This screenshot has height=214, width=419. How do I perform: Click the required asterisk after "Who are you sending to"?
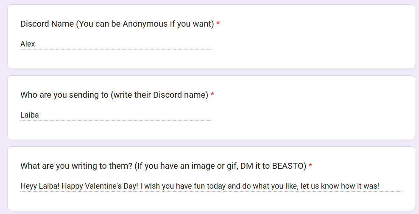point(212,95)
